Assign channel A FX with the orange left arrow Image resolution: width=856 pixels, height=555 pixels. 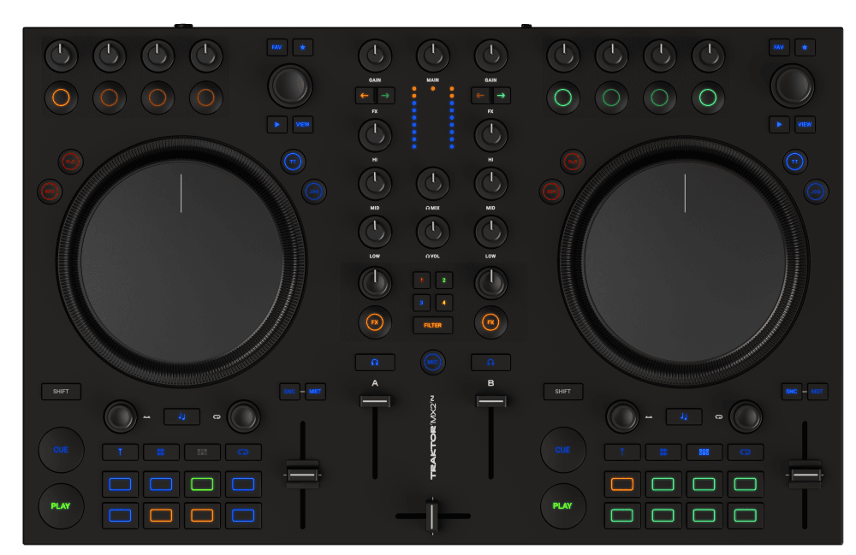pos(365,96)
